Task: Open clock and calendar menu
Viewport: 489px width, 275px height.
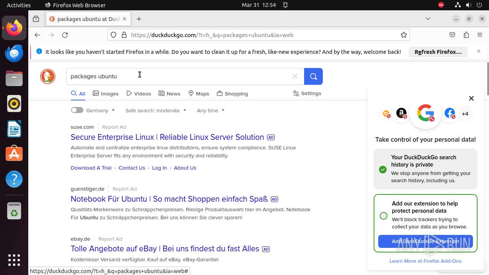Action: tap(259, 5)
